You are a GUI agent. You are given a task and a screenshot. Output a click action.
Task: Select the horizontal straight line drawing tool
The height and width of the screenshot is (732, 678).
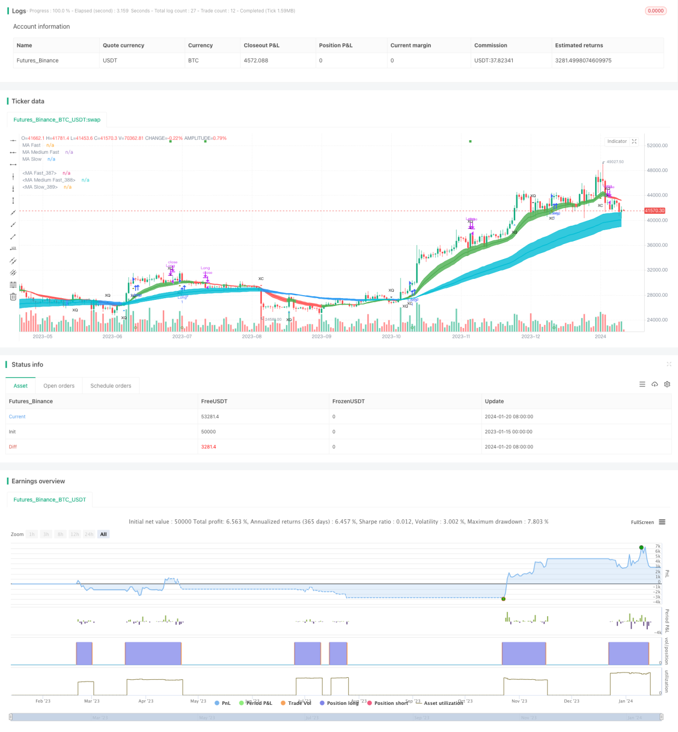[x=13, y=140]
